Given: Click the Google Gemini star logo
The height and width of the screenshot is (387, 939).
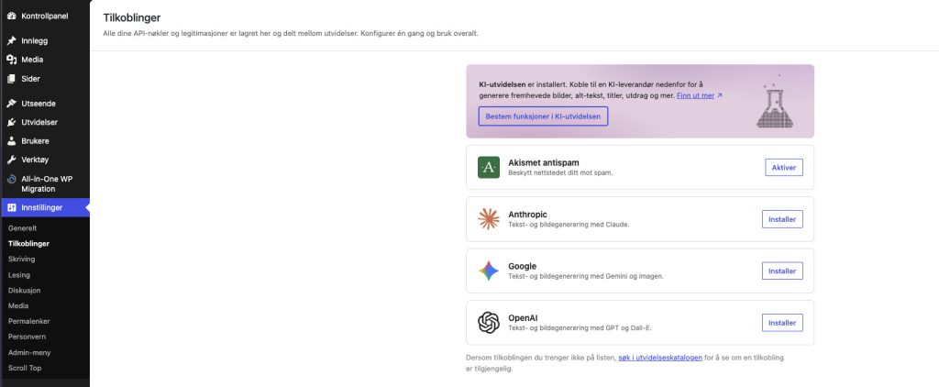Looking at the screenshot, I should coord(489,271).
